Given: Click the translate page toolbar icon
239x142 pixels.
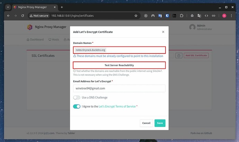Looking at the screenshot, I should tap(199, 16).
